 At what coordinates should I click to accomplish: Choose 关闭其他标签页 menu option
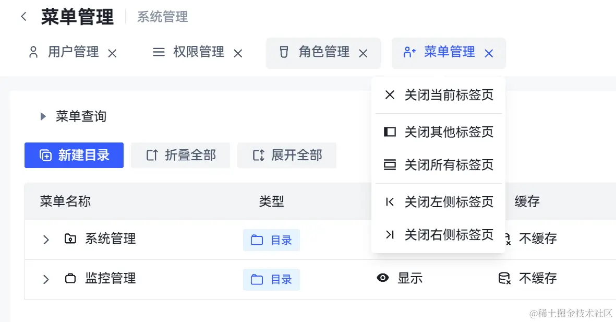(x=449, y=132)
